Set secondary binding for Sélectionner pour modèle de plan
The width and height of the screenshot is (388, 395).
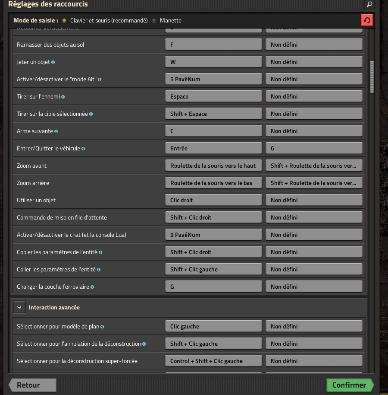coord(314,326)
